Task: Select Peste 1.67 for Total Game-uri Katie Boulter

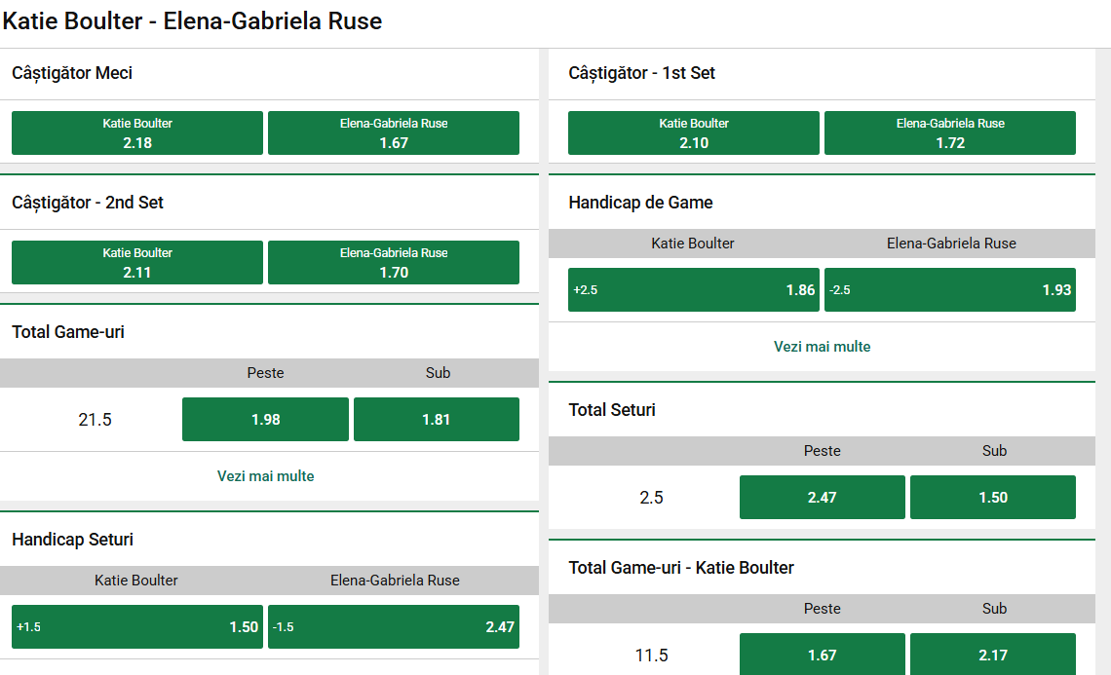Action: [x=822, y=655]
